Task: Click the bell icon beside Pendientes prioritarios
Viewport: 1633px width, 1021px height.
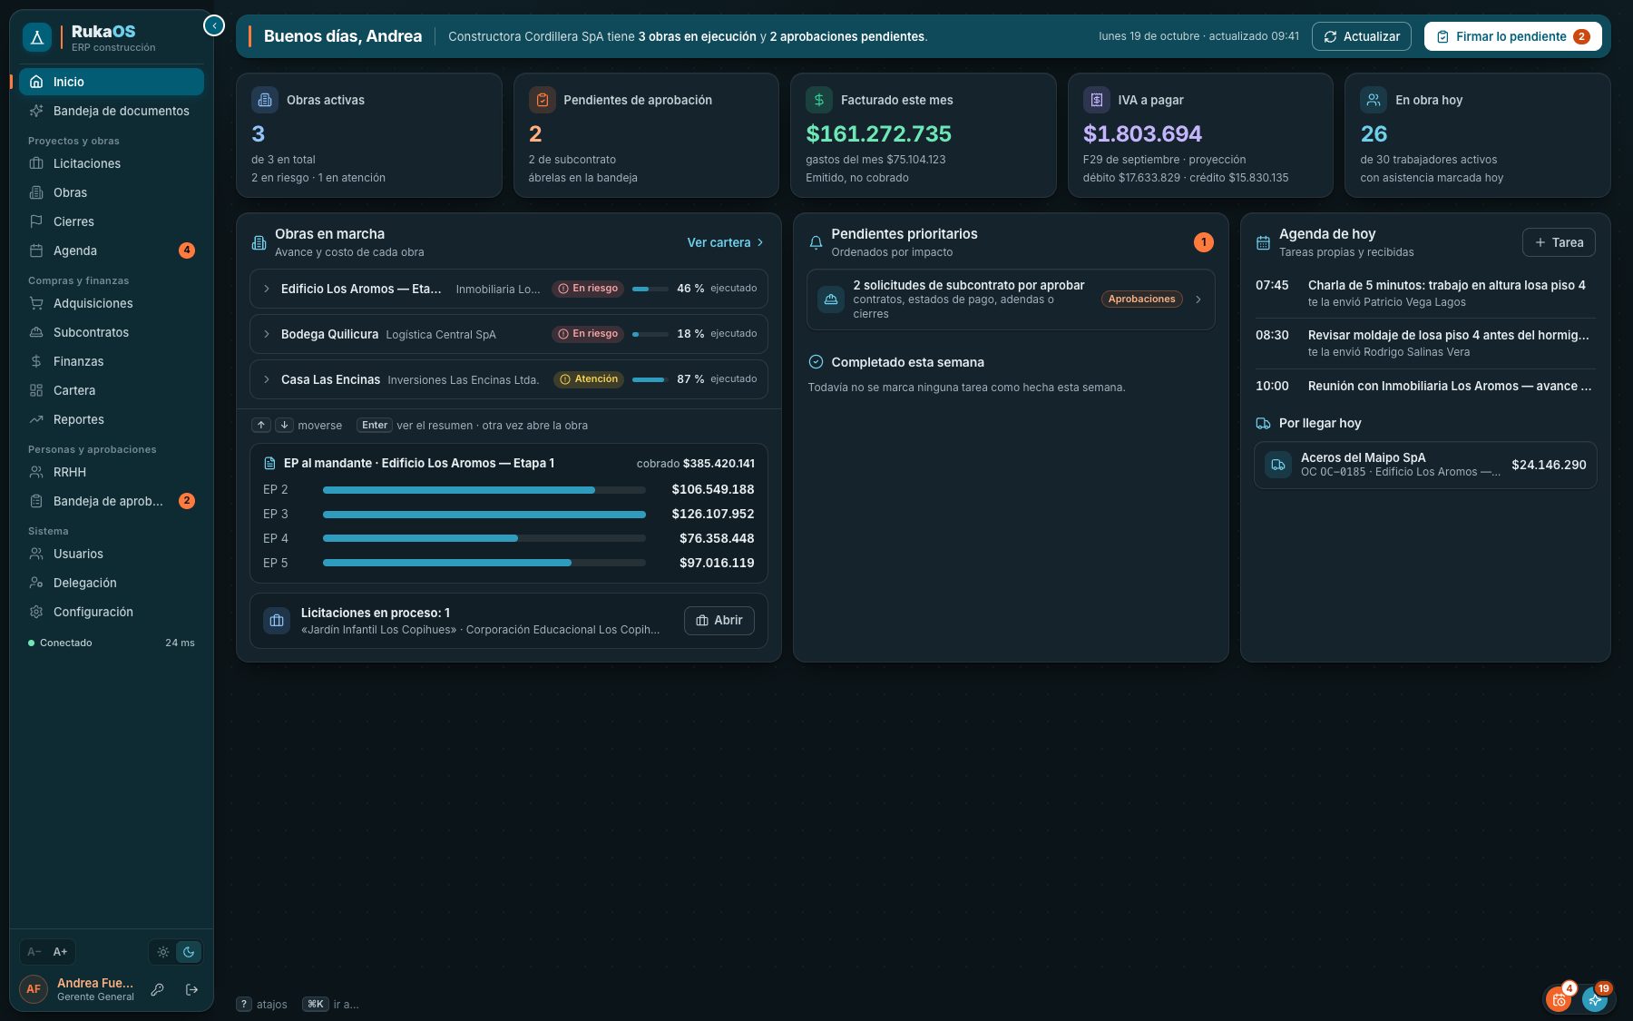Action: 816,242
